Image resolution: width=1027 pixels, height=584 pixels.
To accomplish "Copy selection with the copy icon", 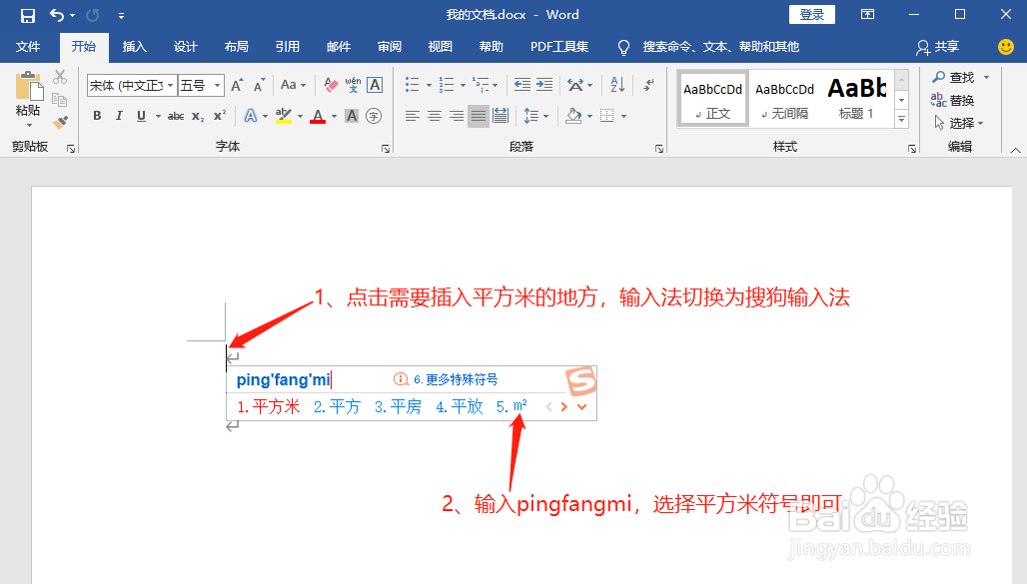I will click(60, 100).
